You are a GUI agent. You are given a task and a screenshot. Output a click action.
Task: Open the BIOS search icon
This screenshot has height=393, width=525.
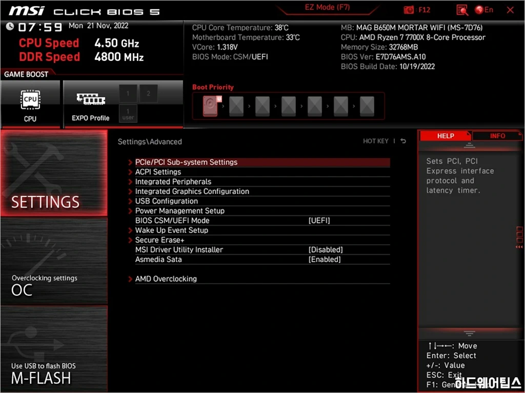(x=462, y=10)
